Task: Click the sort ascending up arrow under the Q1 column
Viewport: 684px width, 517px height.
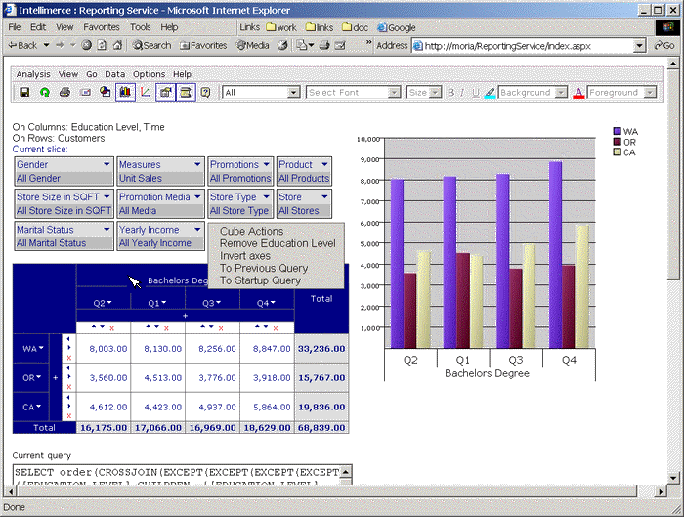Action: tap(149, 326)
